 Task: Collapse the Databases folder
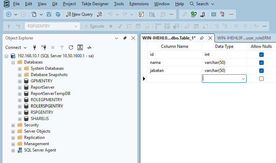[x=13, y=62]
